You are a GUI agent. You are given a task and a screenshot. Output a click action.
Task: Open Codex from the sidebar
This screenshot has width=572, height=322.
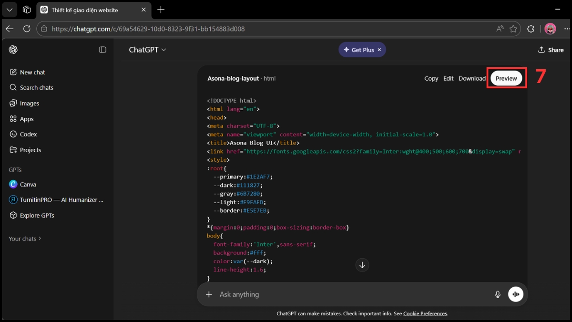click(x=29, y=134)
